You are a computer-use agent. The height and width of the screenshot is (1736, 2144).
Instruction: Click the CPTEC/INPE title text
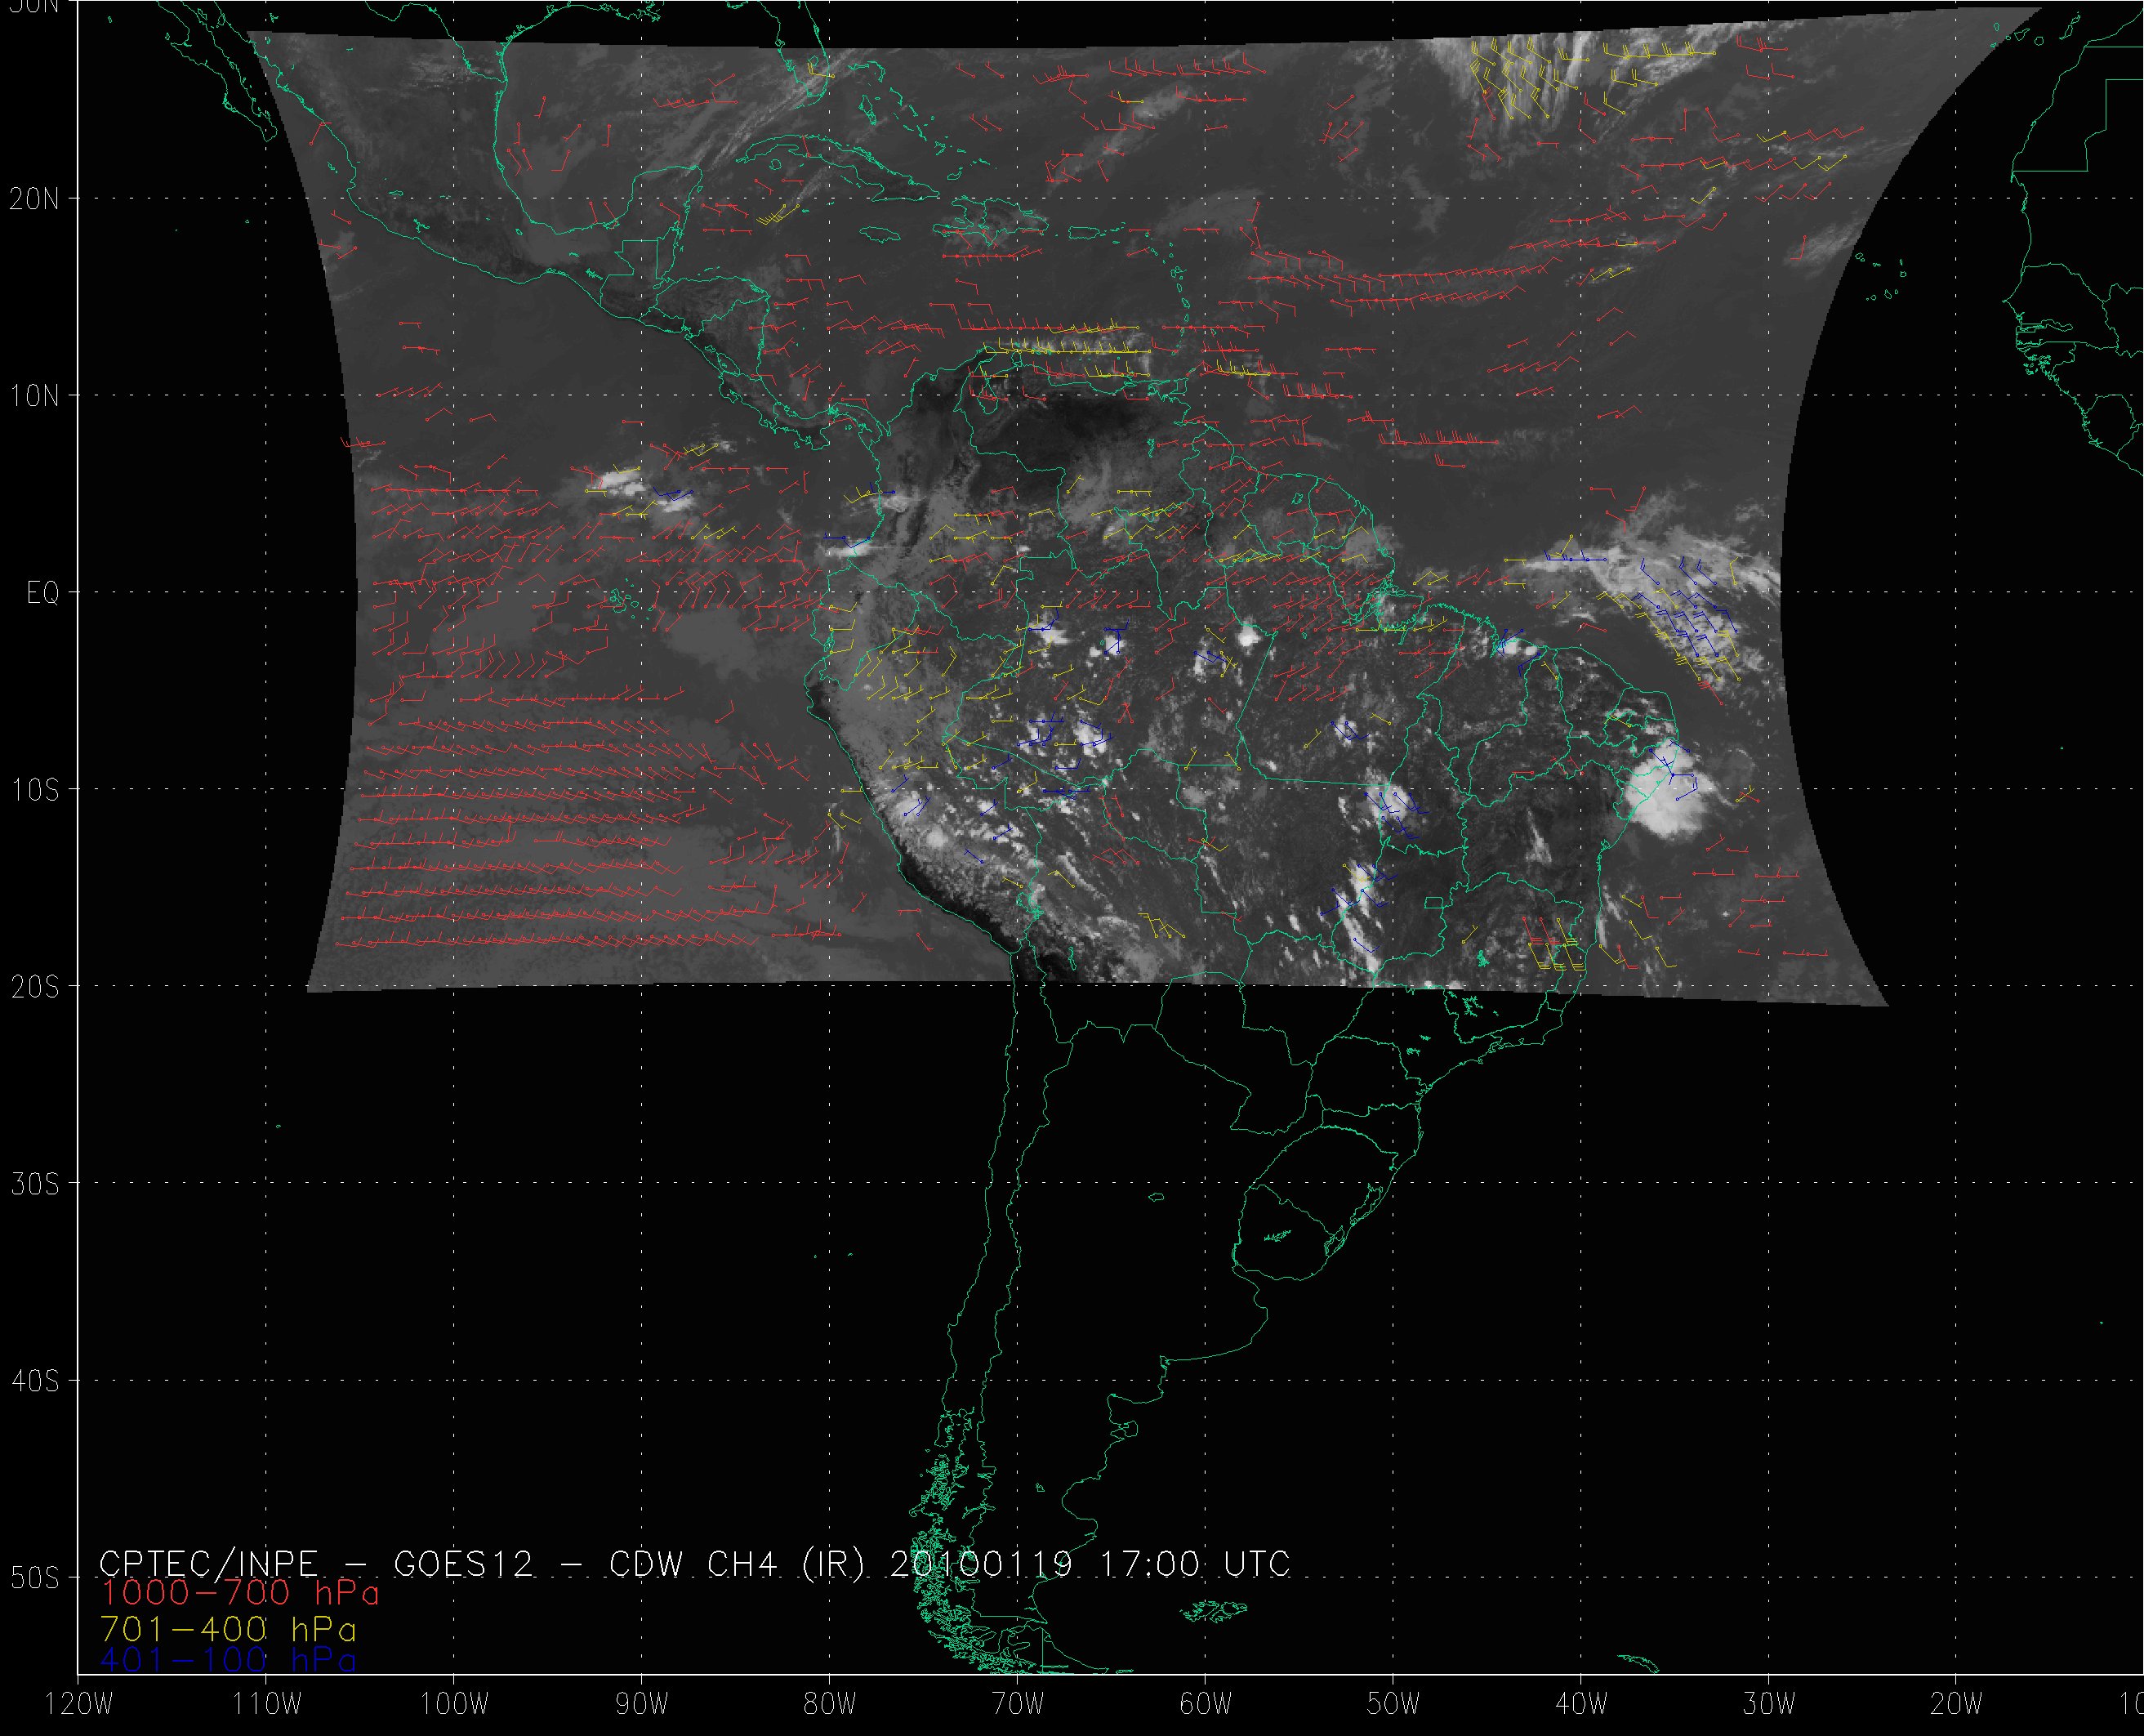coord(208,1563)
